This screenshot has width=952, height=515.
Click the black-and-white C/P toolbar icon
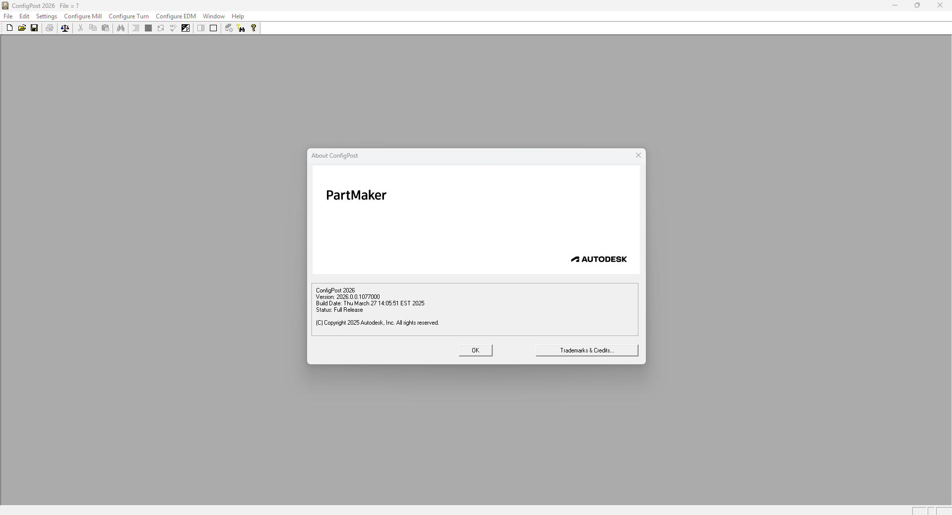click(186, 28)
